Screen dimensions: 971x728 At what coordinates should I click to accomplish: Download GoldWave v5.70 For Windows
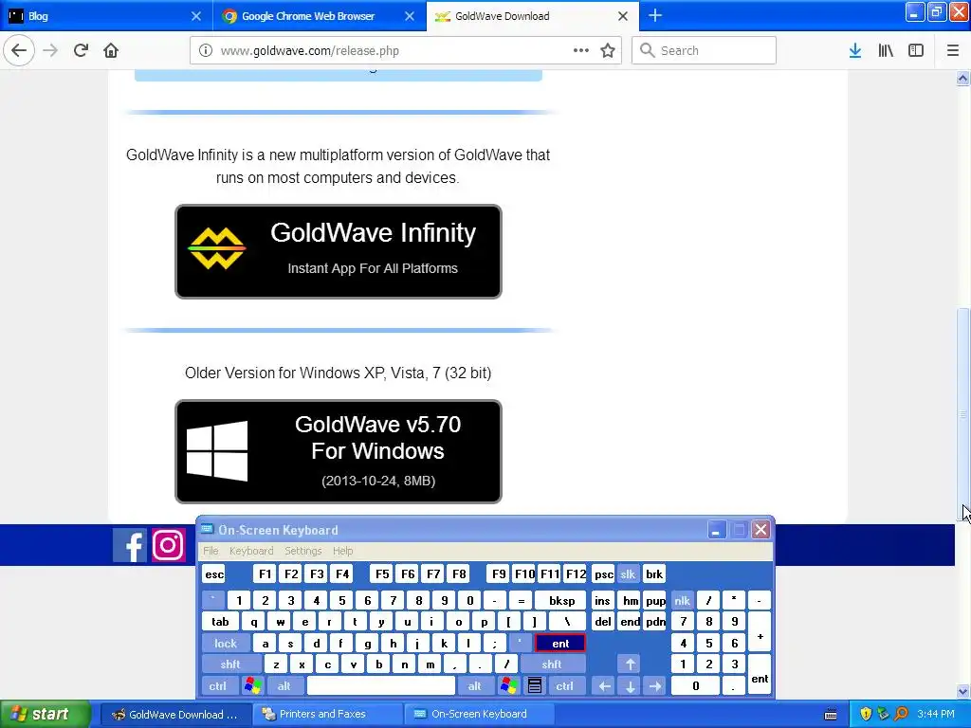click(x=339, y=451)
